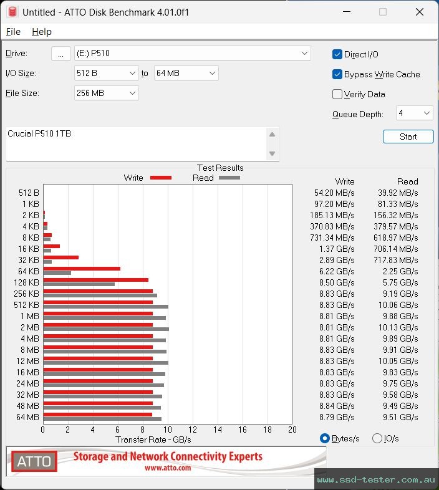The height and width of the screenshot is (490, 439).
Task: Click the Read column header in results
Action: click(407, 181)
